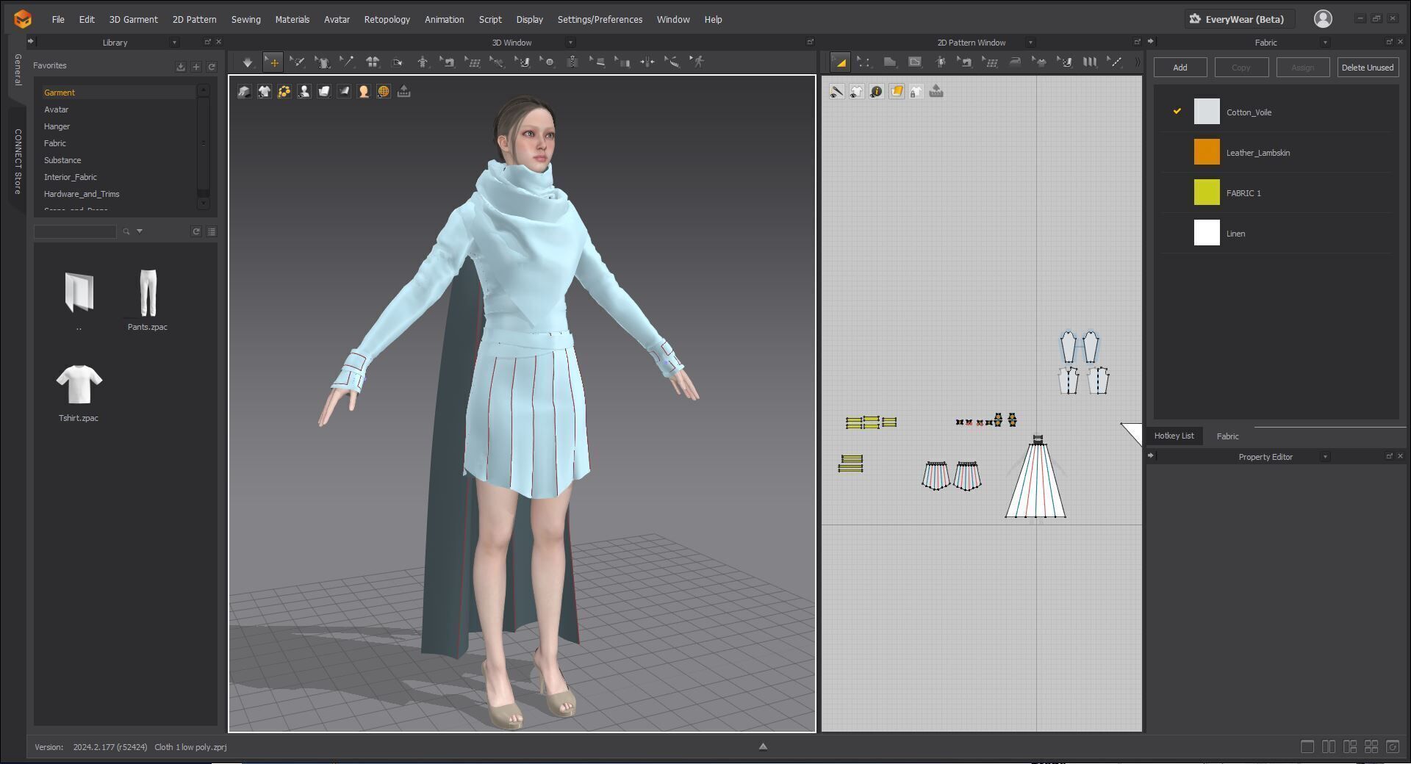The image size is (1411, 764).
Task: Switch to the Hotkey List tab
Action: 1174,436
